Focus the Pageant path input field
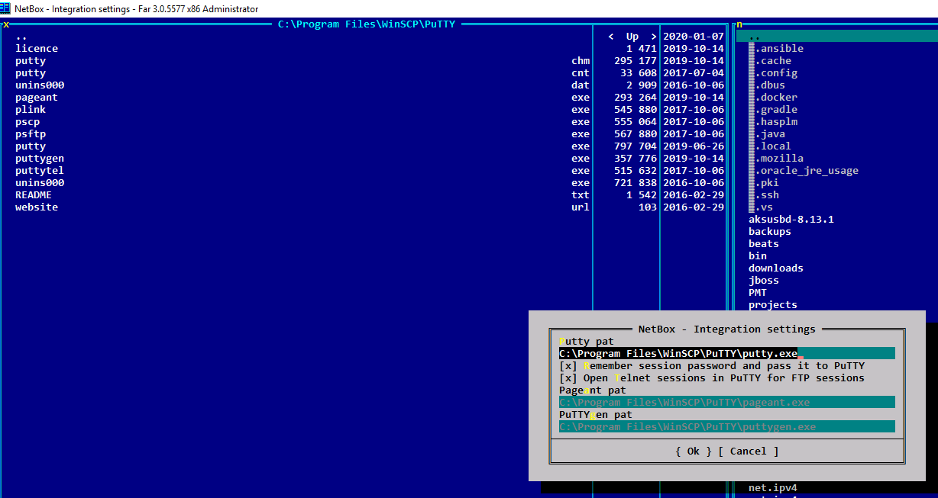This screenshot has height=498, width=938. coord(726,402)
